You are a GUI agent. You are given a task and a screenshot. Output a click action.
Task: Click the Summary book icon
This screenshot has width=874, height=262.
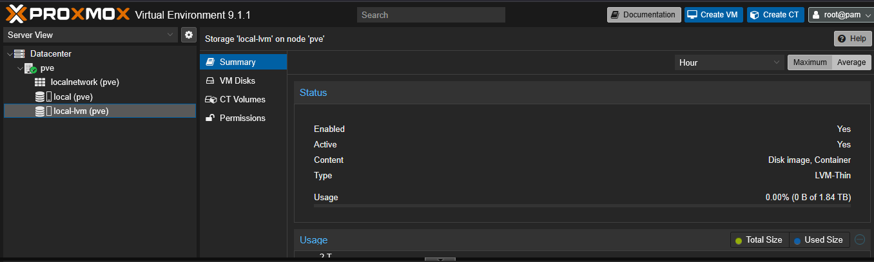click(x=209, y=62)
